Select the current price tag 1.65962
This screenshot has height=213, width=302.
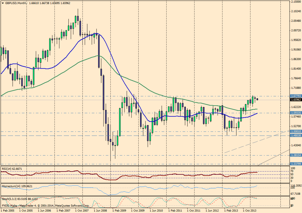(296, 100)
